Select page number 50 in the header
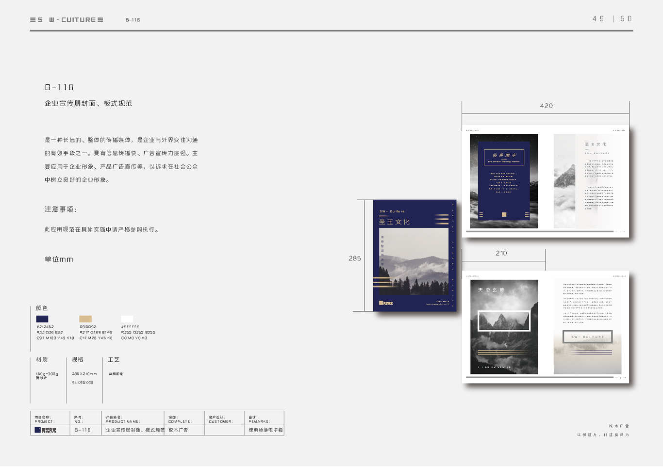Viewport: 663px width, 467px height. point(626,19)
